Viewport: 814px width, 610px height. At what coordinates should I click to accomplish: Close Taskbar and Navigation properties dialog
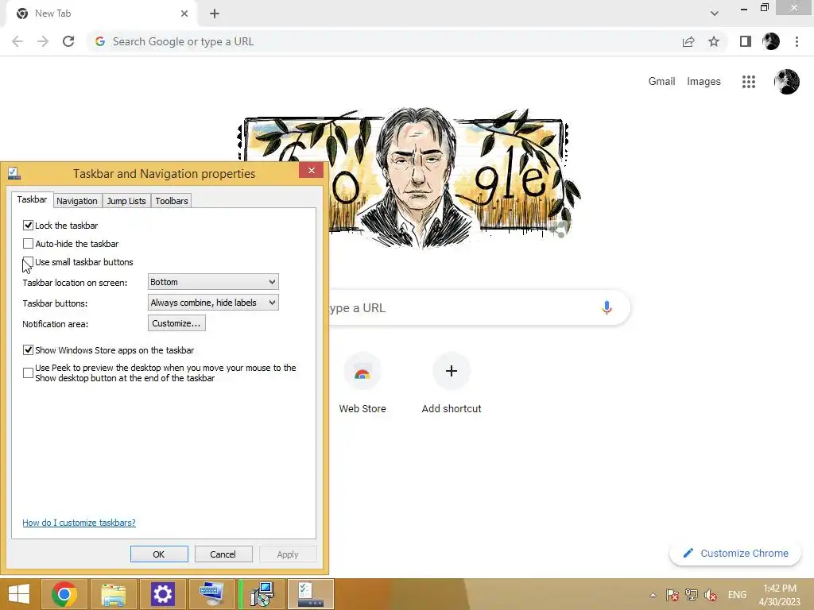pos(311,170)
